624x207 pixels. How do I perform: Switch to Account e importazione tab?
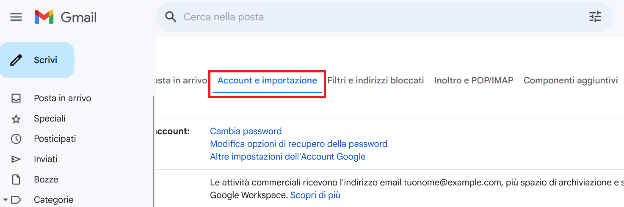tap(267, 80)
